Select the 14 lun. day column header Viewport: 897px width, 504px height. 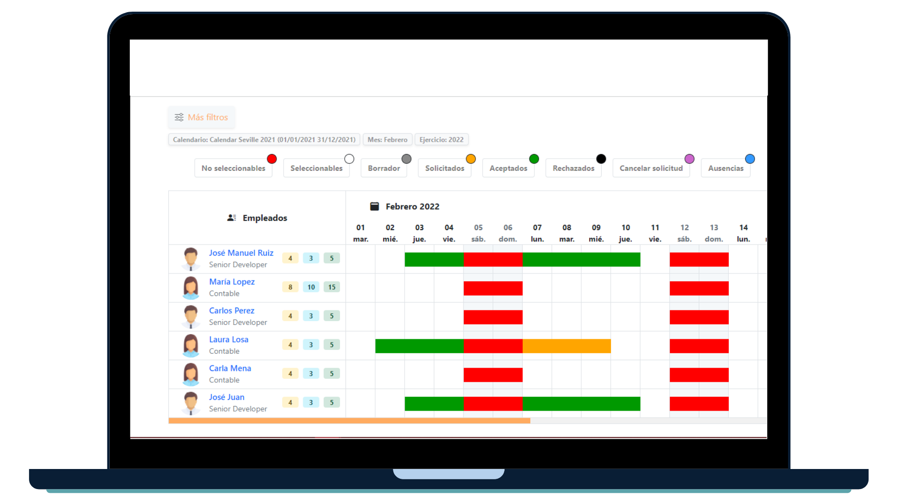point(743,233)
